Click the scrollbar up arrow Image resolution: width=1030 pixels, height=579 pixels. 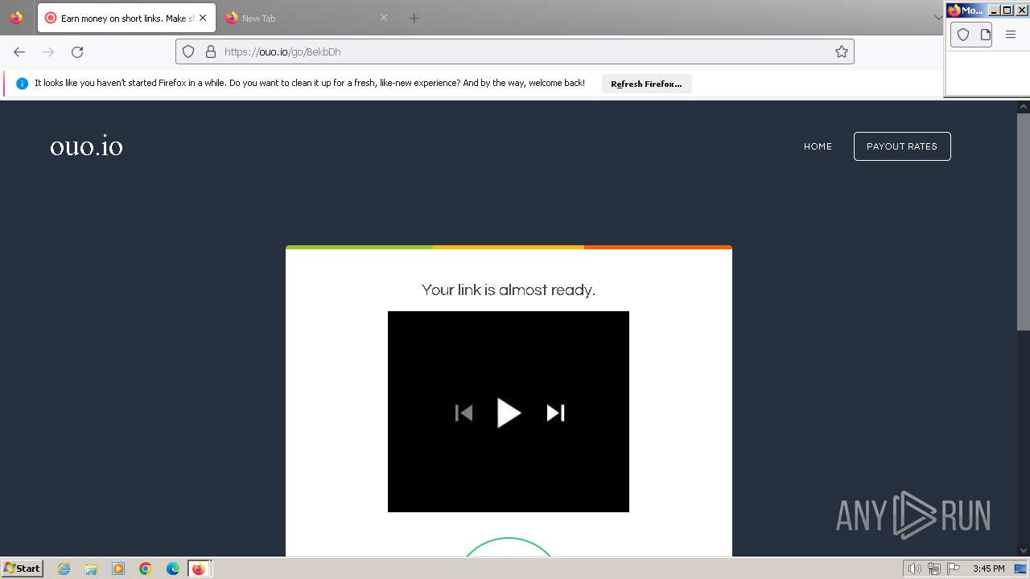coord(1023,106)
